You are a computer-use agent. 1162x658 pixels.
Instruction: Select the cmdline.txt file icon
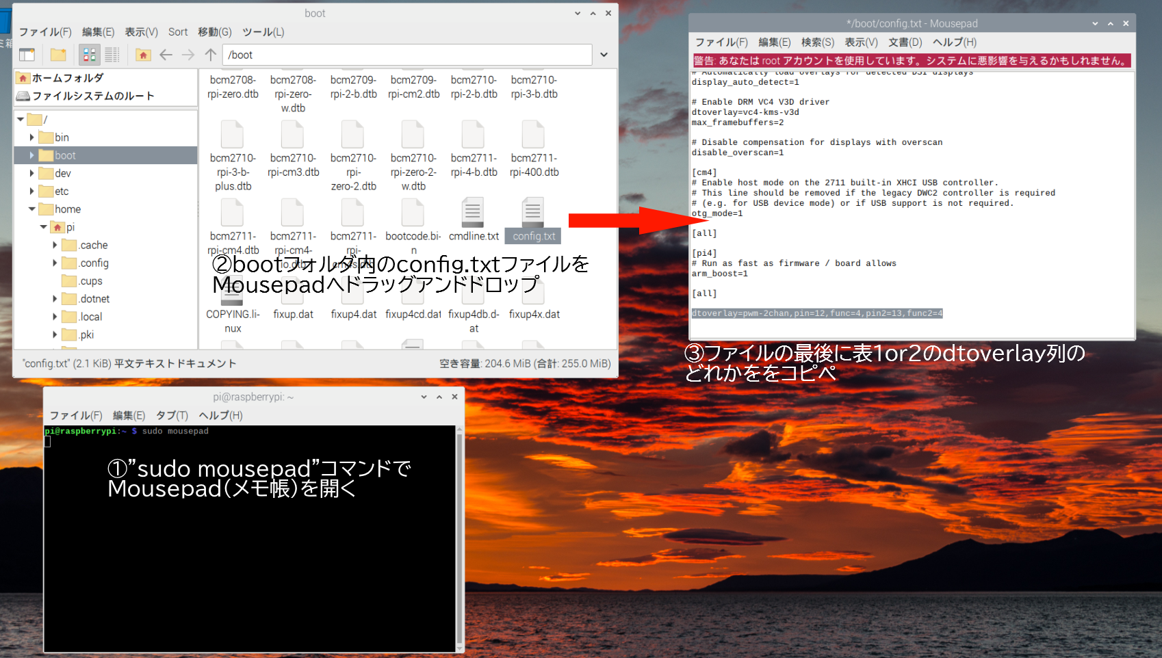473,213
